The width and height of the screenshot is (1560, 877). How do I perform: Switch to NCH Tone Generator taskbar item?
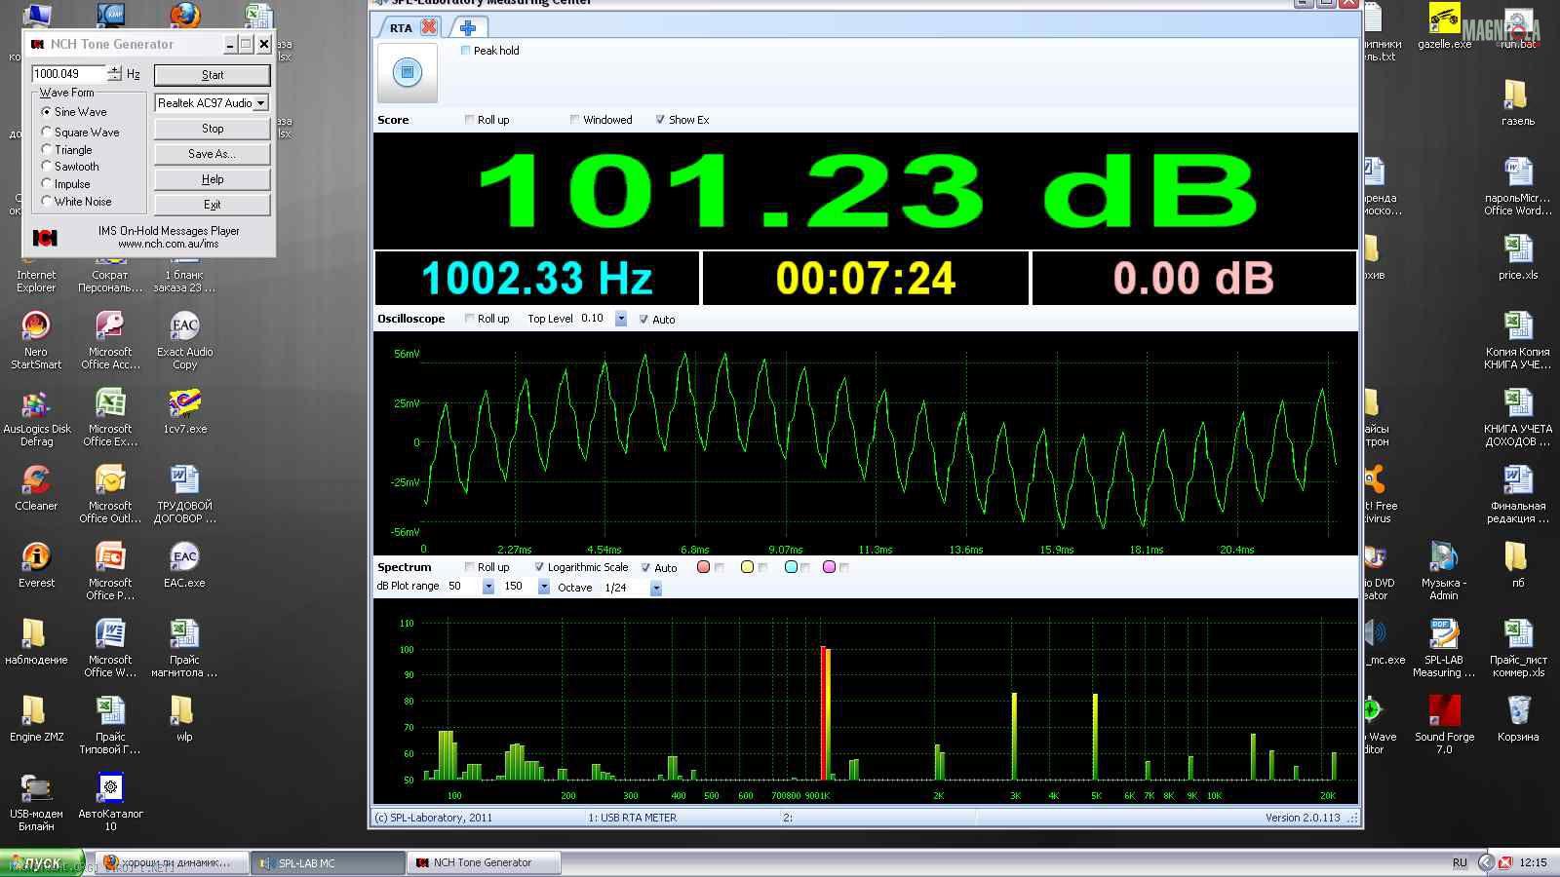483,862
